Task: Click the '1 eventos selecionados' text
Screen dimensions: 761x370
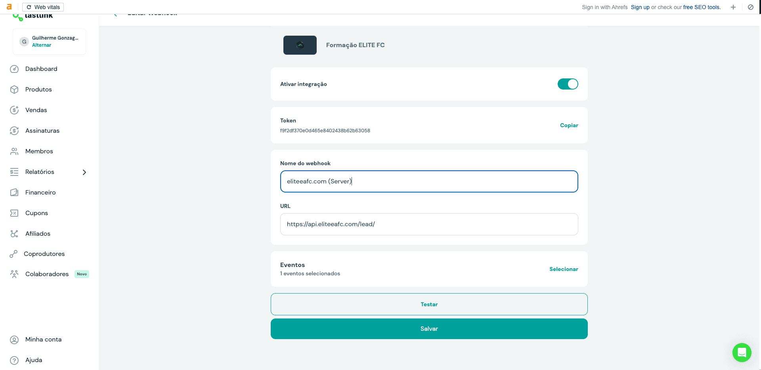Action: (310, 274)
